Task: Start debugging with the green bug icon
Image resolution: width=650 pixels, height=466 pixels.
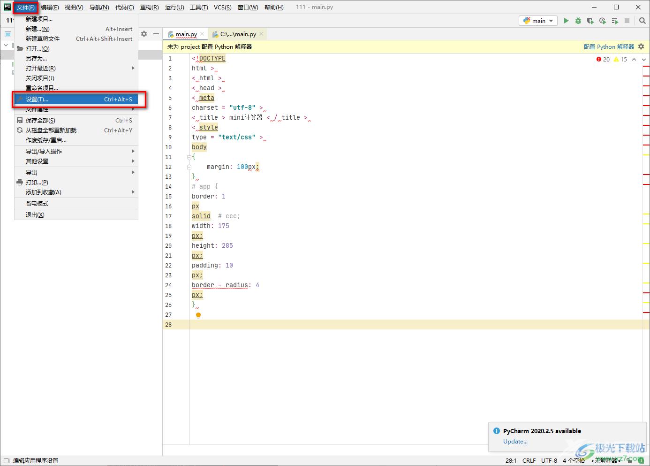Action: pyautogui.click(x=578, y=21)
